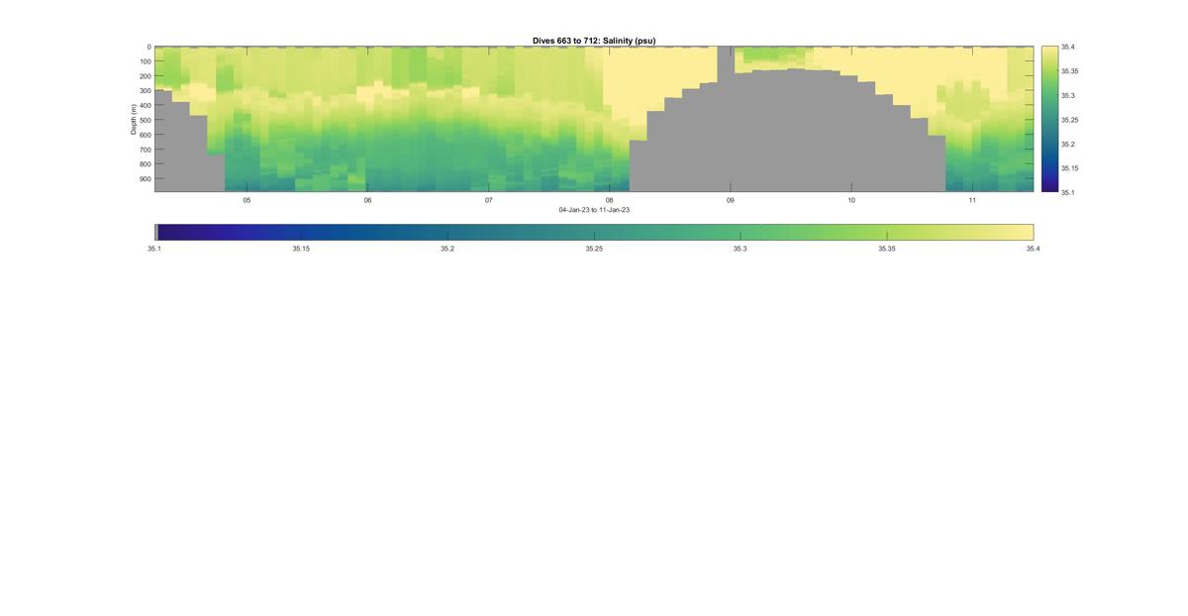Screen dimensions: 1188x616
Task: Click the "08" date tick label
Action: (610, 200)
